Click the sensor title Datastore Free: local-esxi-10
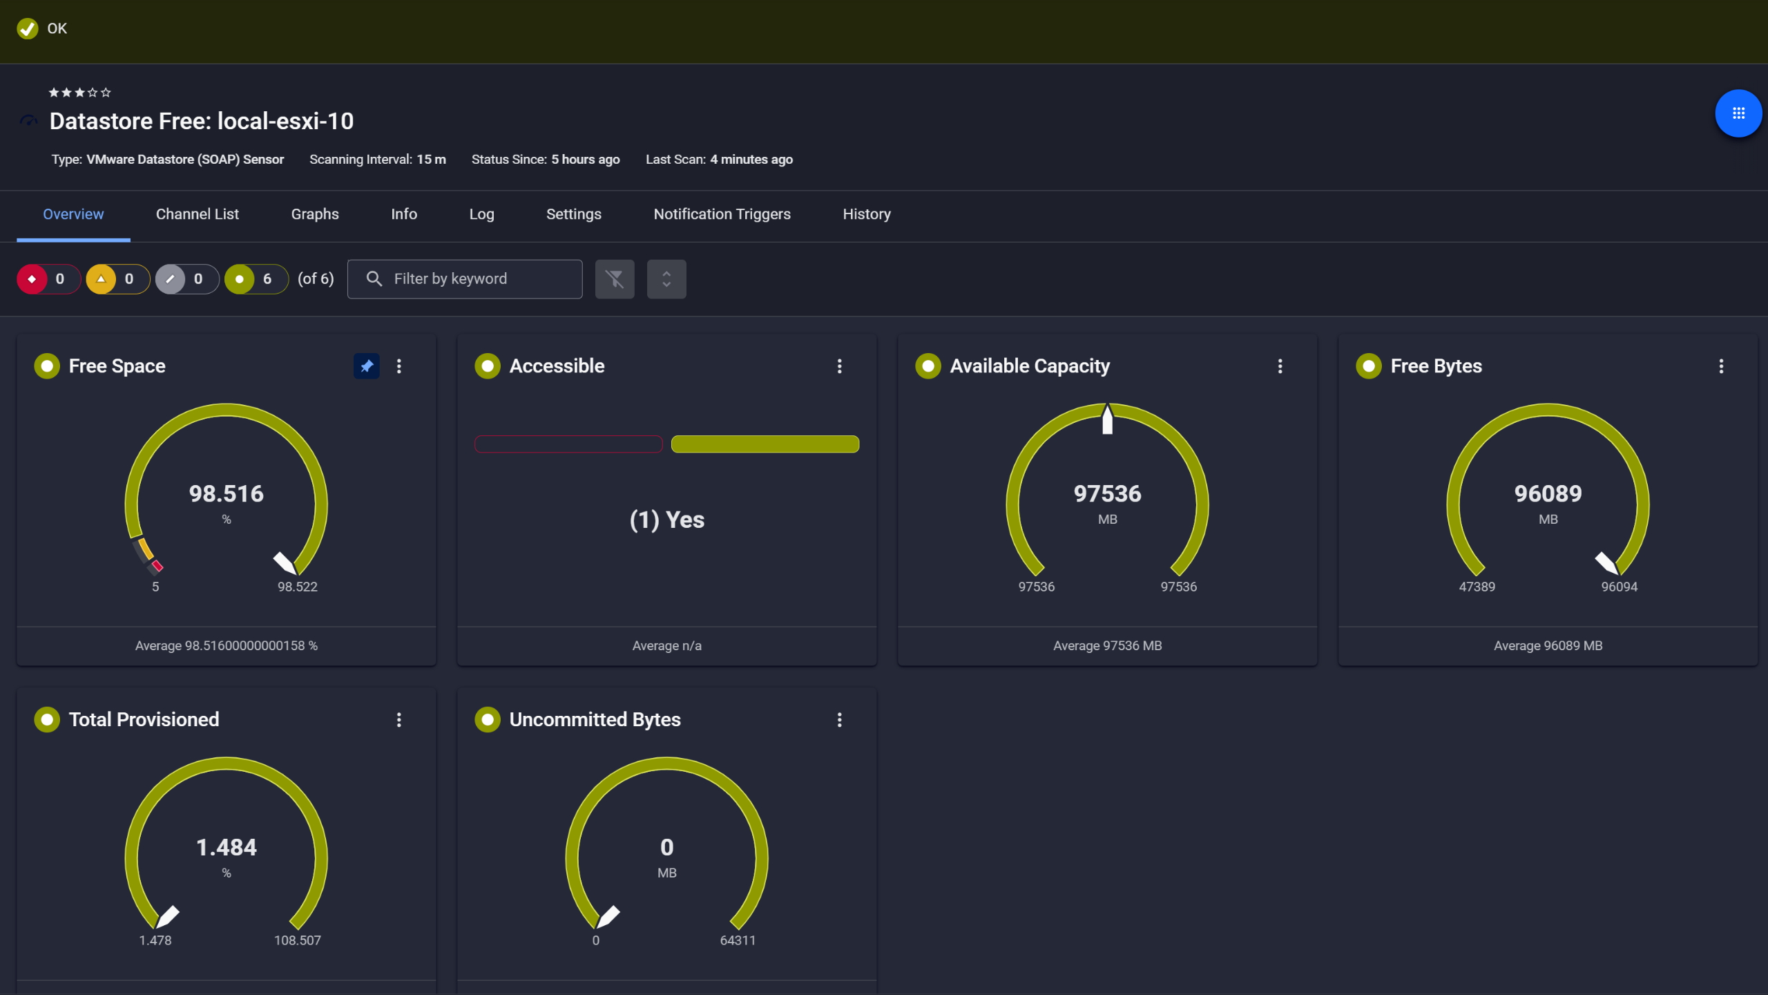 (x=202, y=121)
